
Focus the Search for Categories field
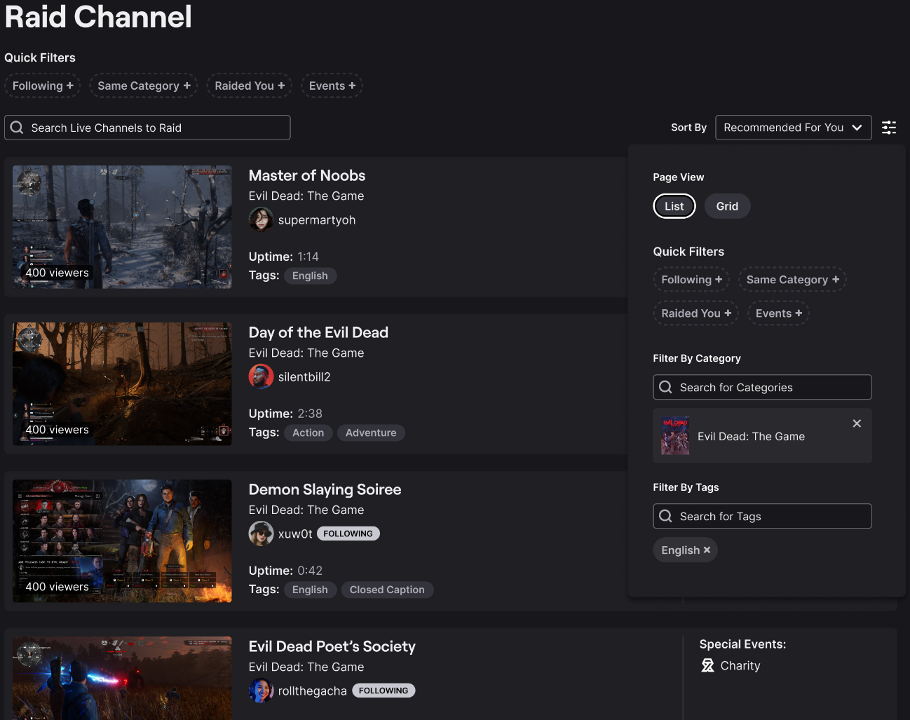coord(762,387)
